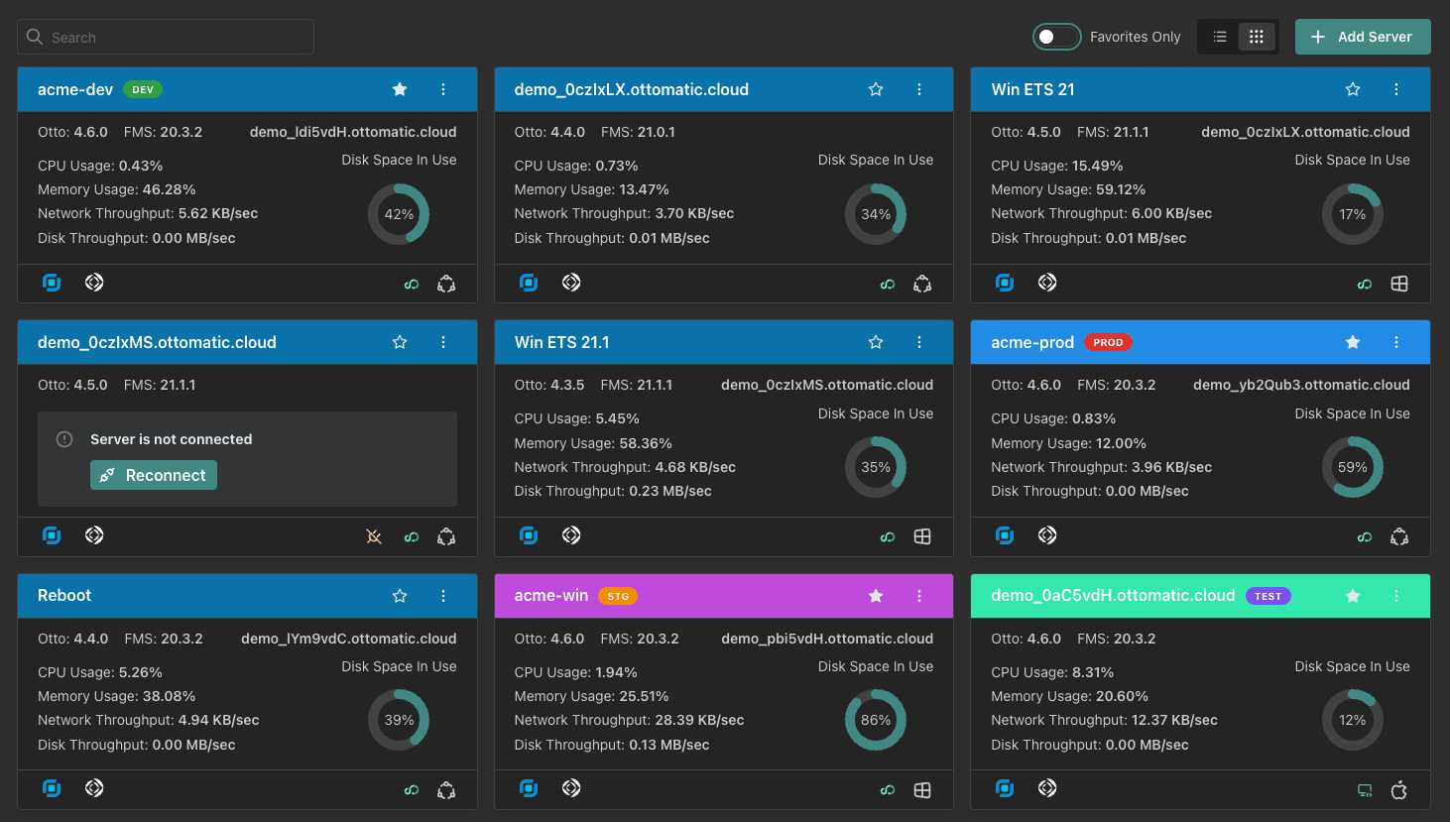The width and height of the screenshot is (1450, 822).
Task: Open the options menu for Reboot server
Action: [x=443, y=596]
